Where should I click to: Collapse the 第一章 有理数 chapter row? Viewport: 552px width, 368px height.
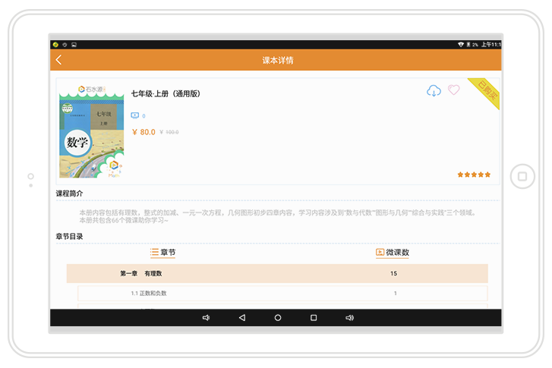click(x=277, y=273)
